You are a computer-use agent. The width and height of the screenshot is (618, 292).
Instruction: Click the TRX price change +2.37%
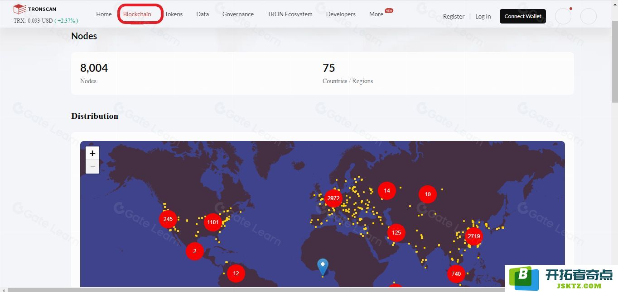tap(66, 21)
